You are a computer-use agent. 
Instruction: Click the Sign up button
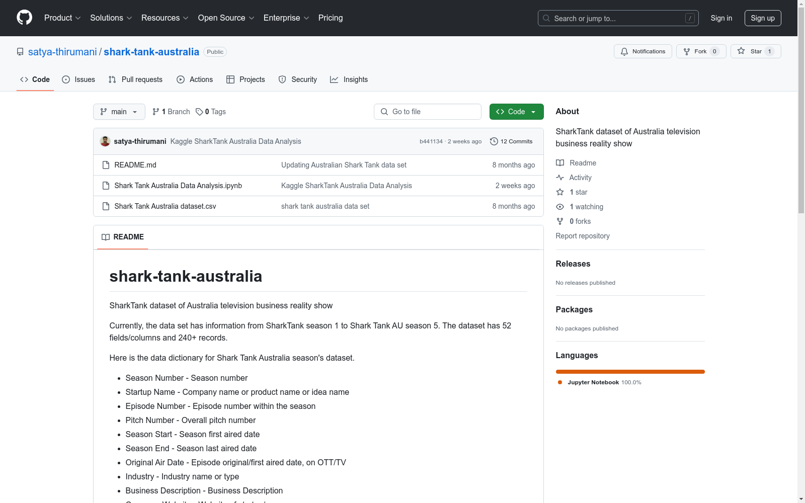pyautogui.click(x=763, y=18)
